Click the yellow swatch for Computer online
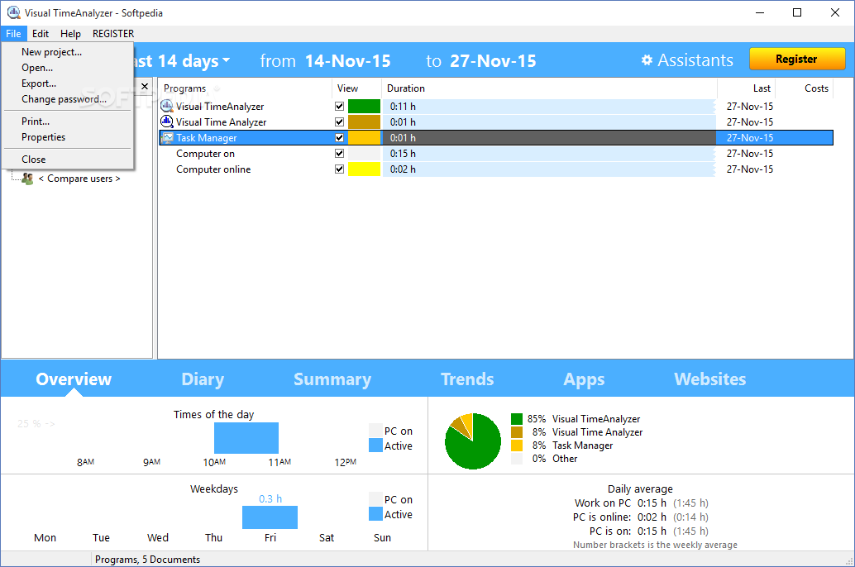 coord(364,169)
